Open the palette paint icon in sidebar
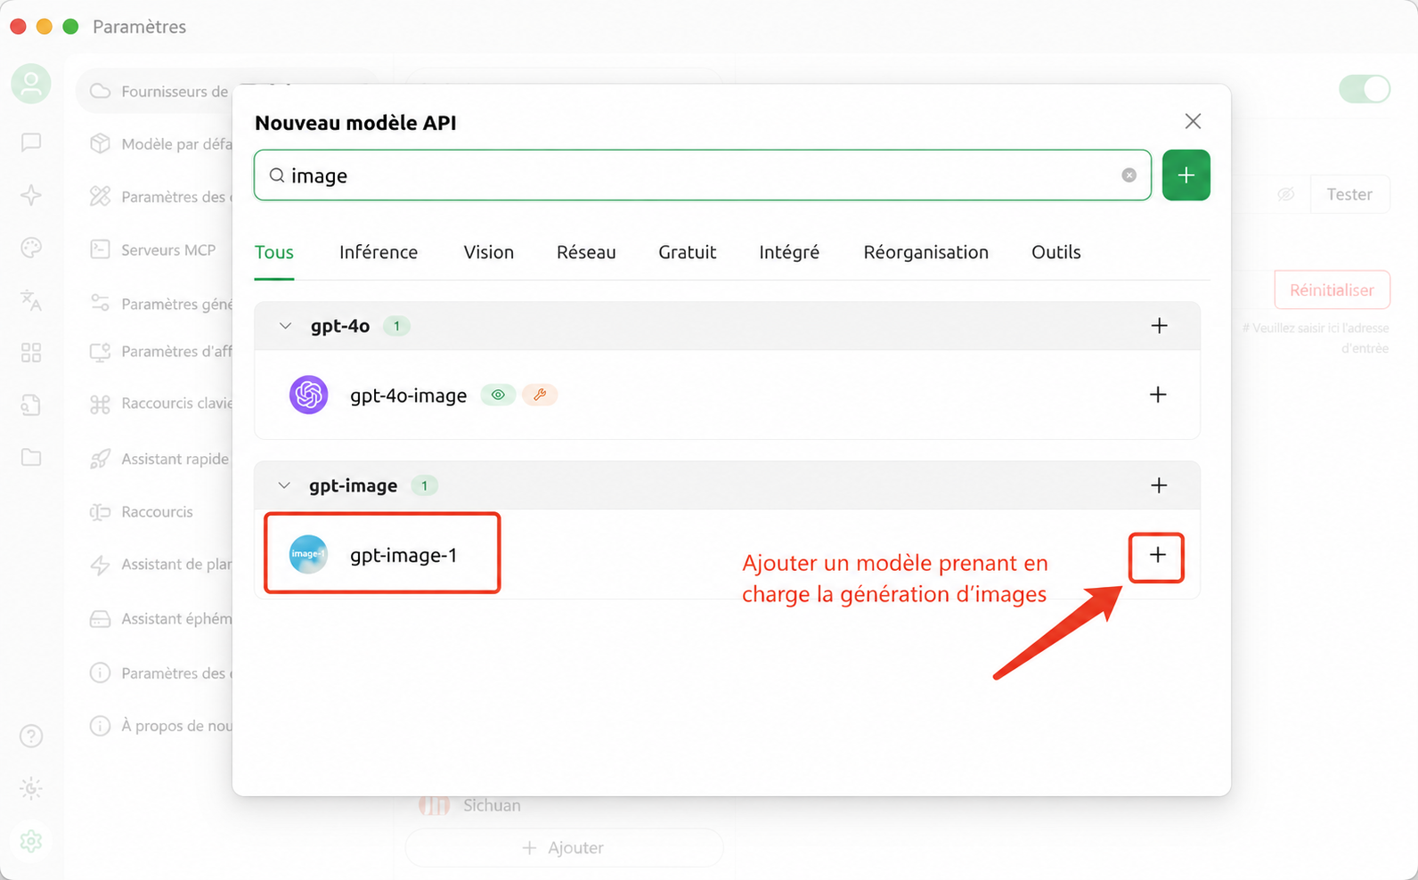Screen dimensions: 1418x880 [31, 248]
